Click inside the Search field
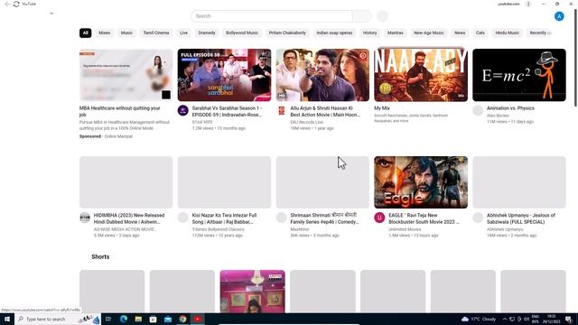This screenshot has width=578, height=325. [272, 16]
